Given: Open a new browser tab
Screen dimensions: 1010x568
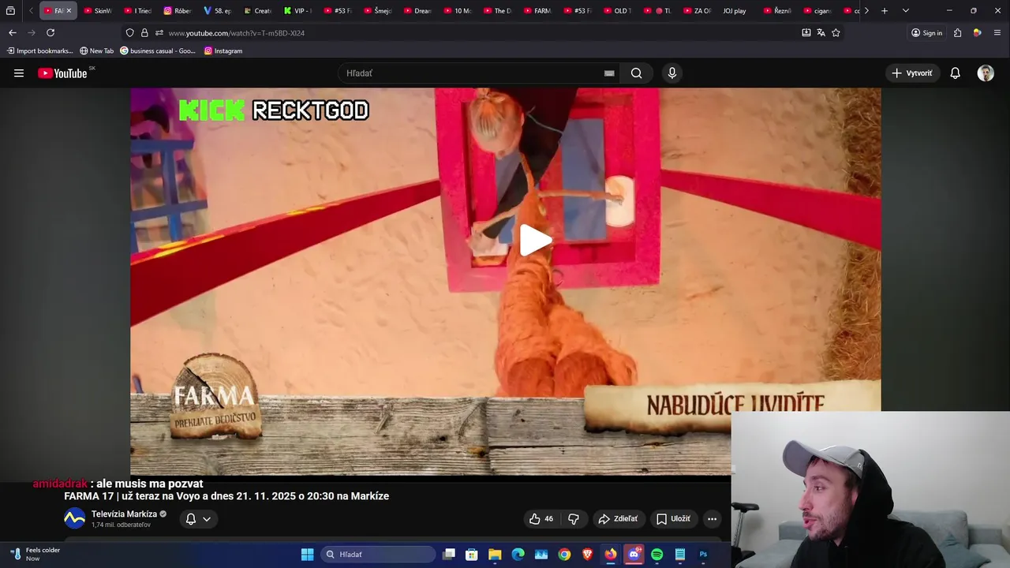Looking at the screenshot, I should click(885, 10).
